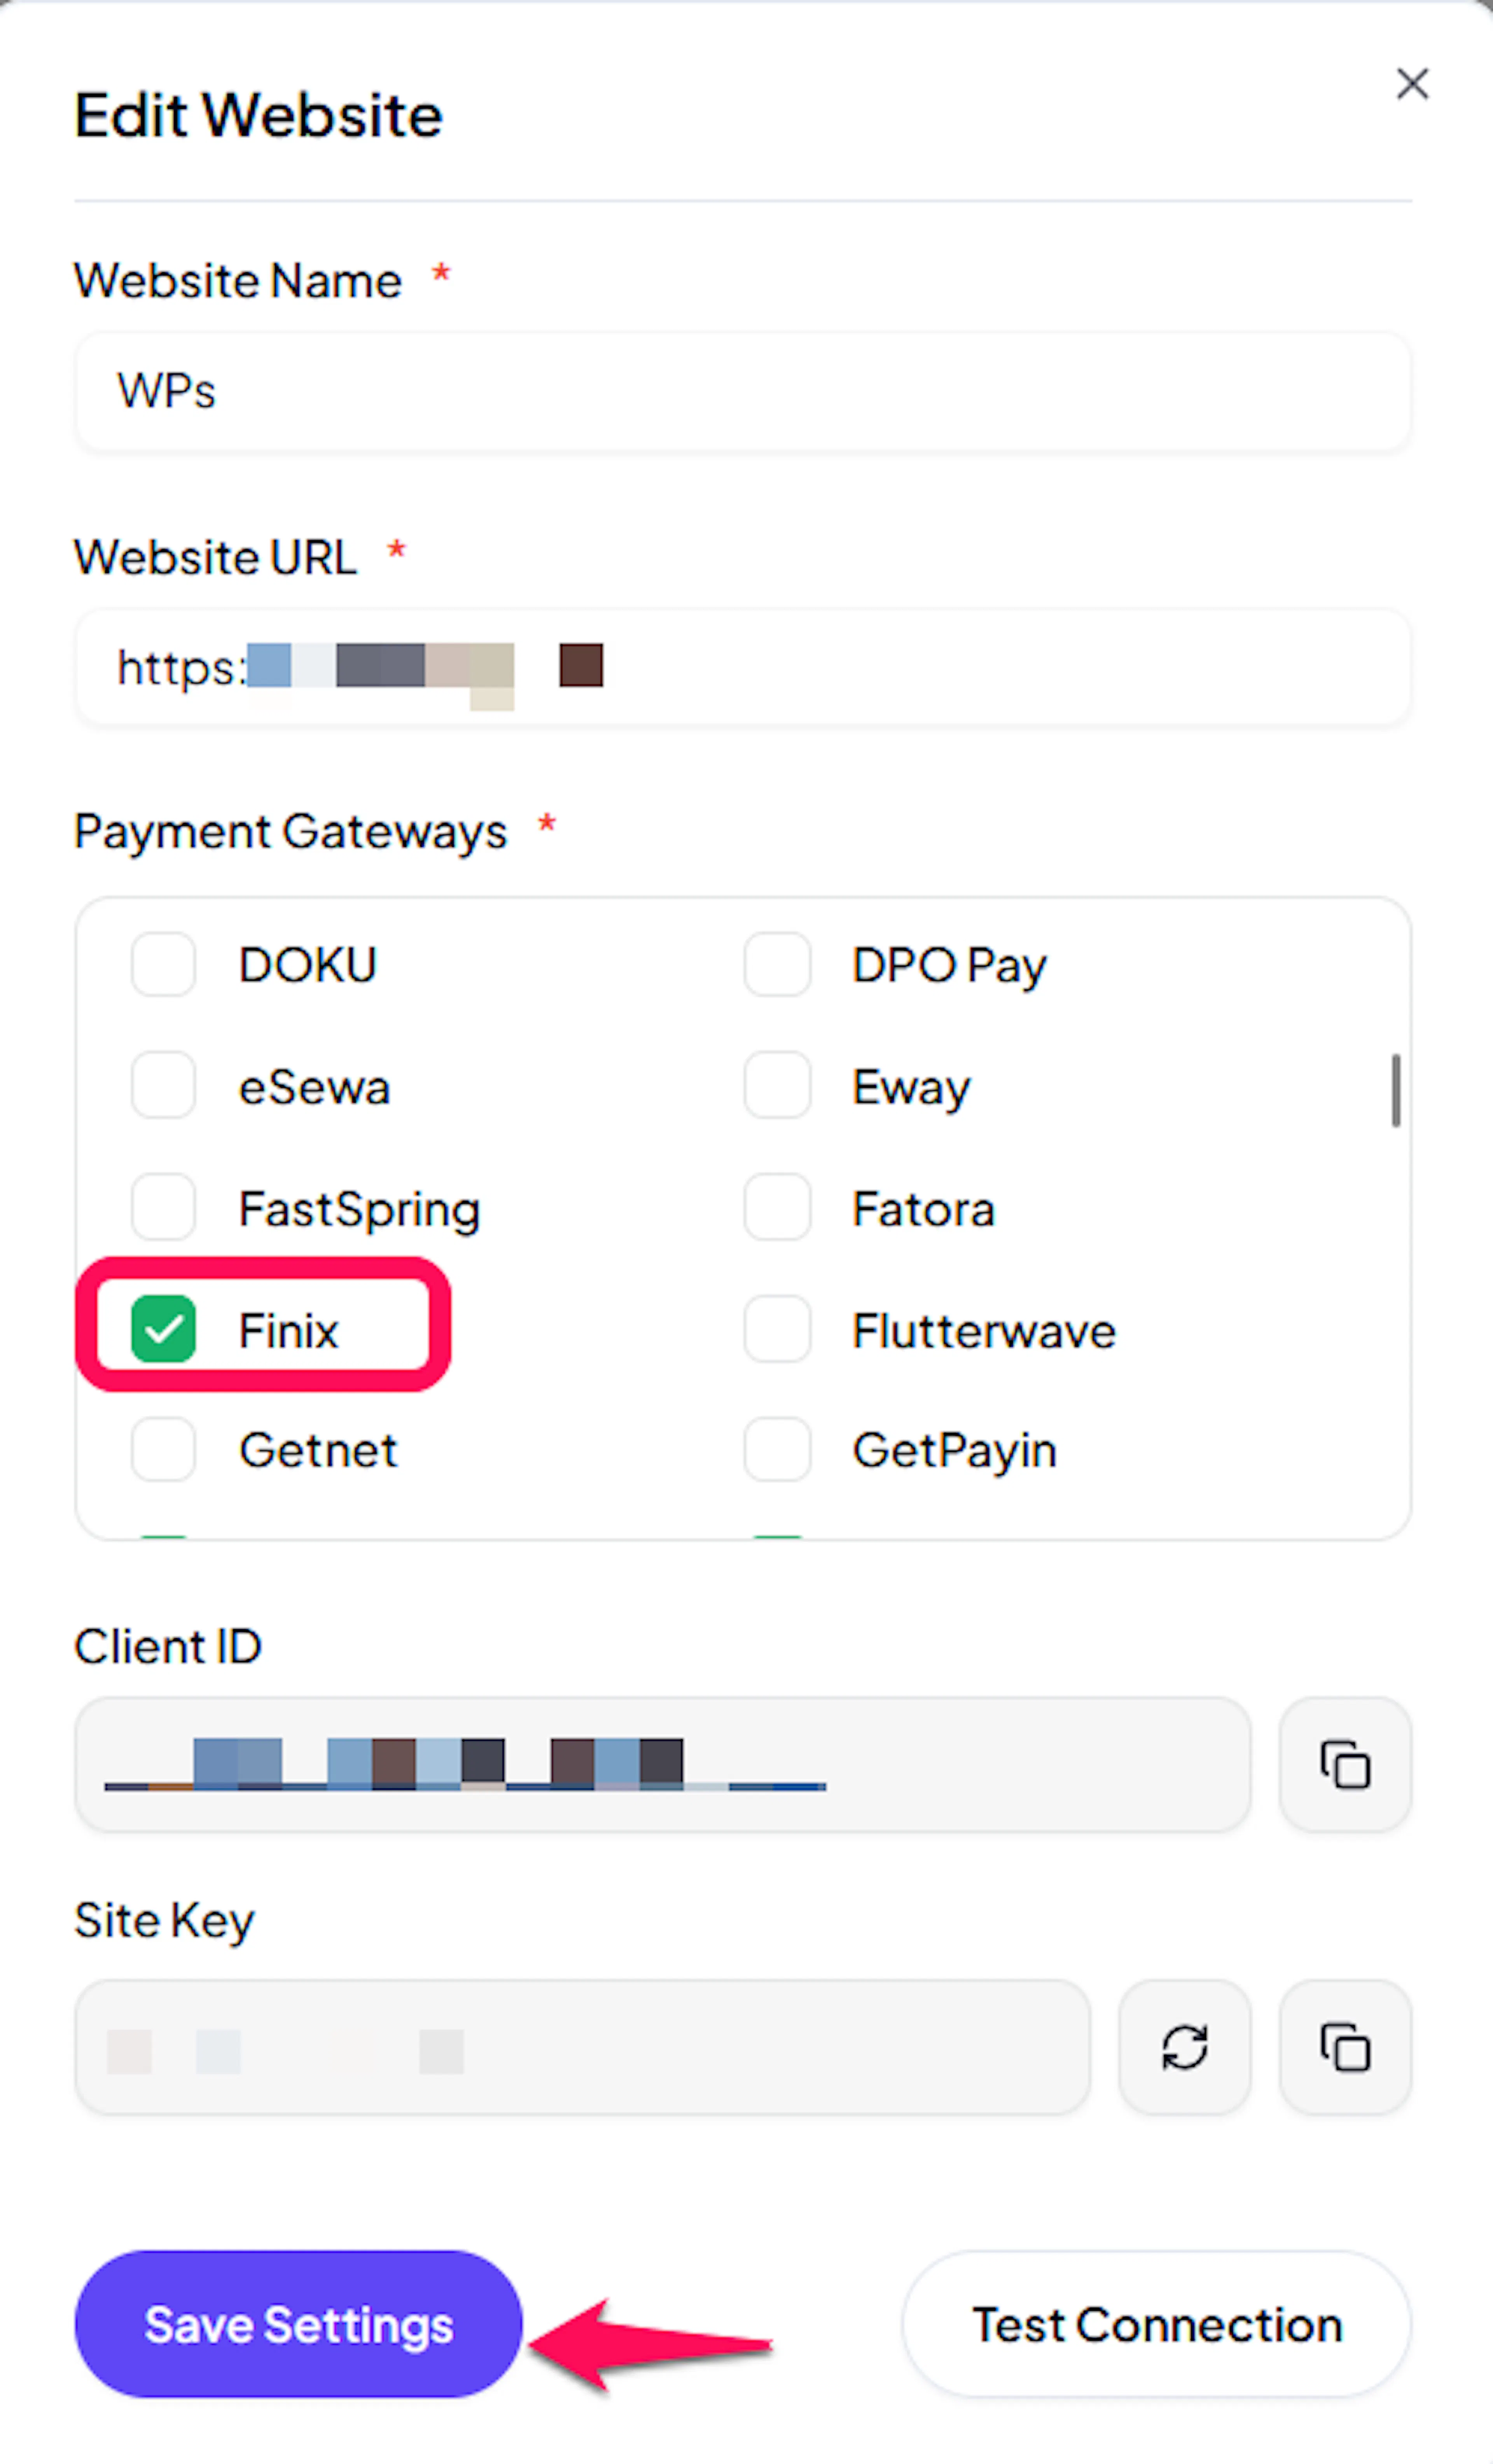The height and width of the screenshot is (2464, 1493).
Task: Regenerate the Site Key
Action: [1184, 2047]
